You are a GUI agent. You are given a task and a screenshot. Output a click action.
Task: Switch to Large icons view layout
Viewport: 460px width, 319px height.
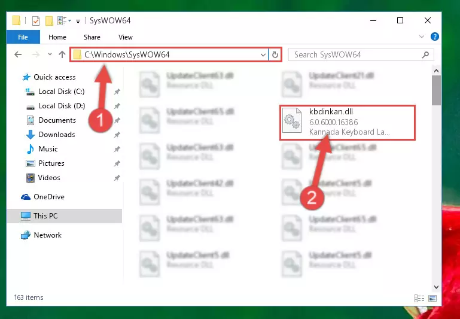[432, 298]
